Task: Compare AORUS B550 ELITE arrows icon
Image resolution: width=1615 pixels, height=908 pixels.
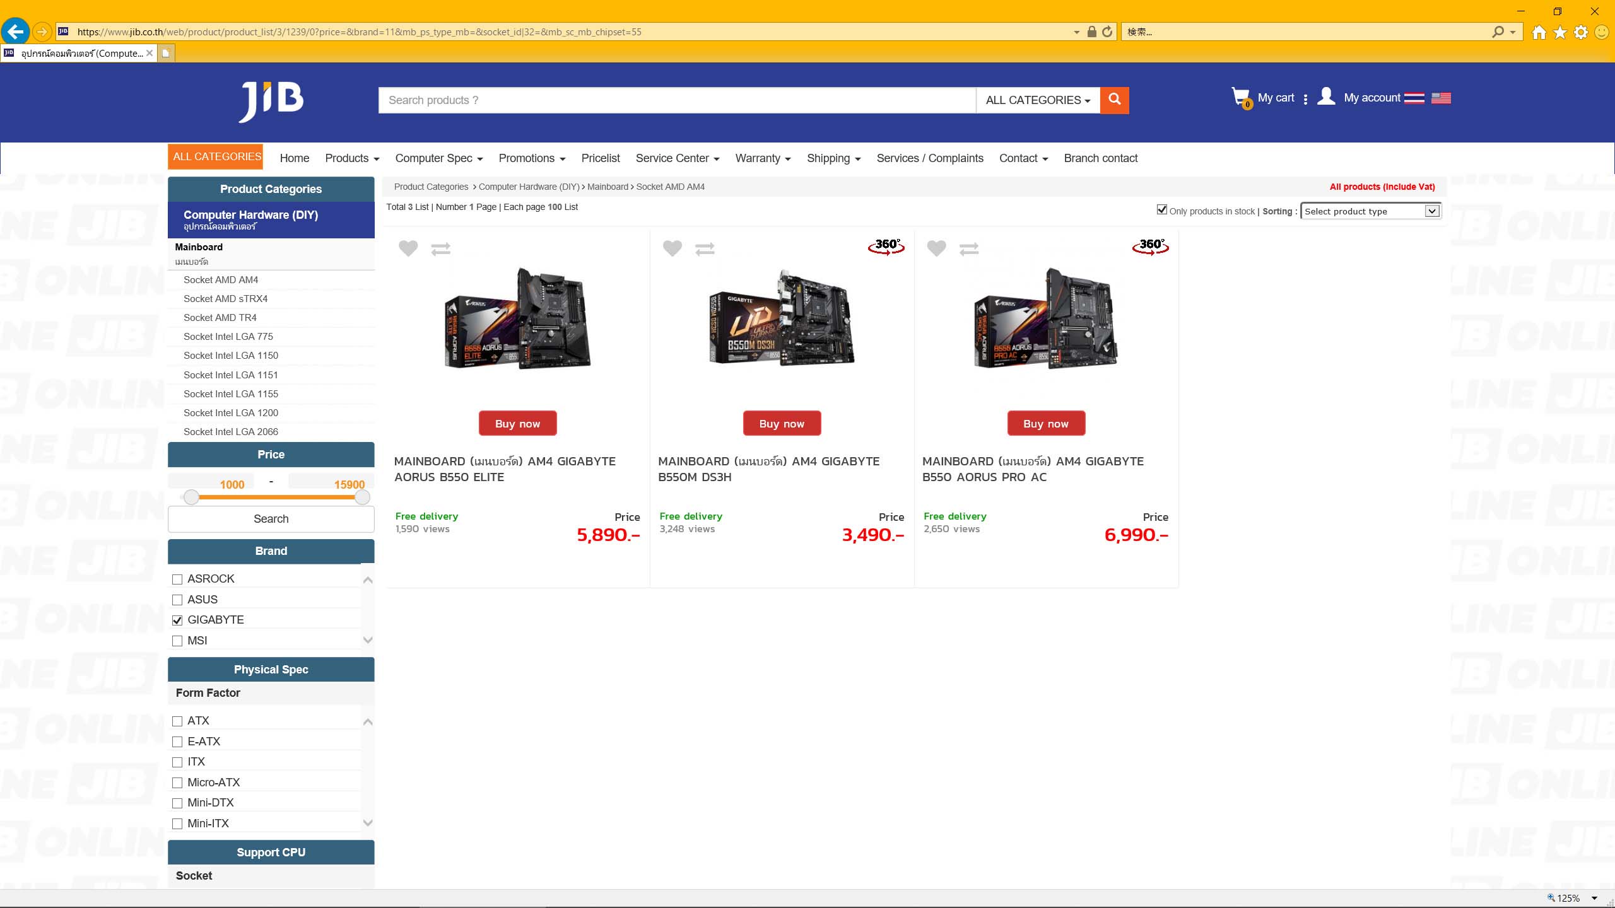Action: coord(440,249)
